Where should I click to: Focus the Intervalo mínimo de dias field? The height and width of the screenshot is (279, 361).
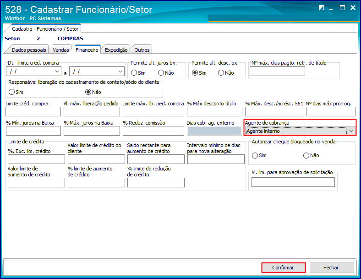click(x=216, y=159)
